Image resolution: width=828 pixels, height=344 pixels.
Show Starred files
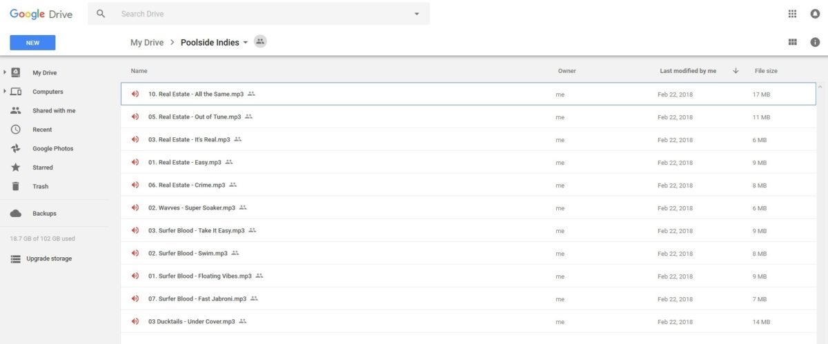point(43,168)
